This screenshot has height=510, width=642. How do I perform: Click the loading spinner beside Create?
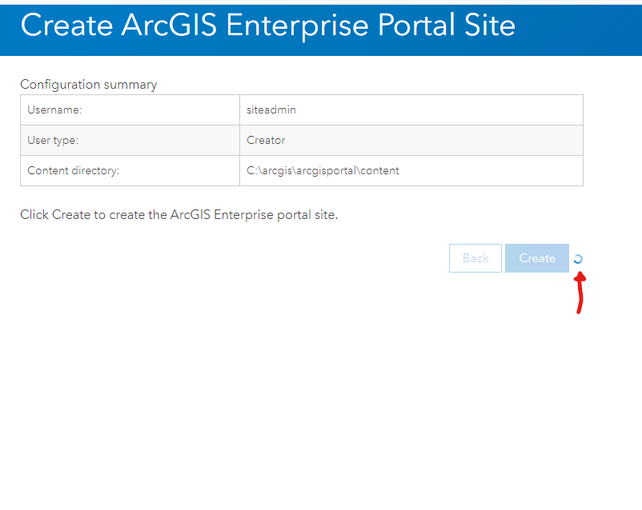pos(578,259)
